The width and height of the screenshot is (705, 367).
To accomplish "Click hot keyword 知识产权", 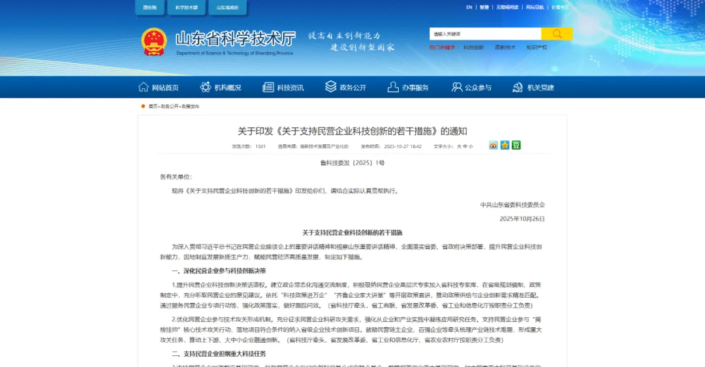I will click(537, 47).
